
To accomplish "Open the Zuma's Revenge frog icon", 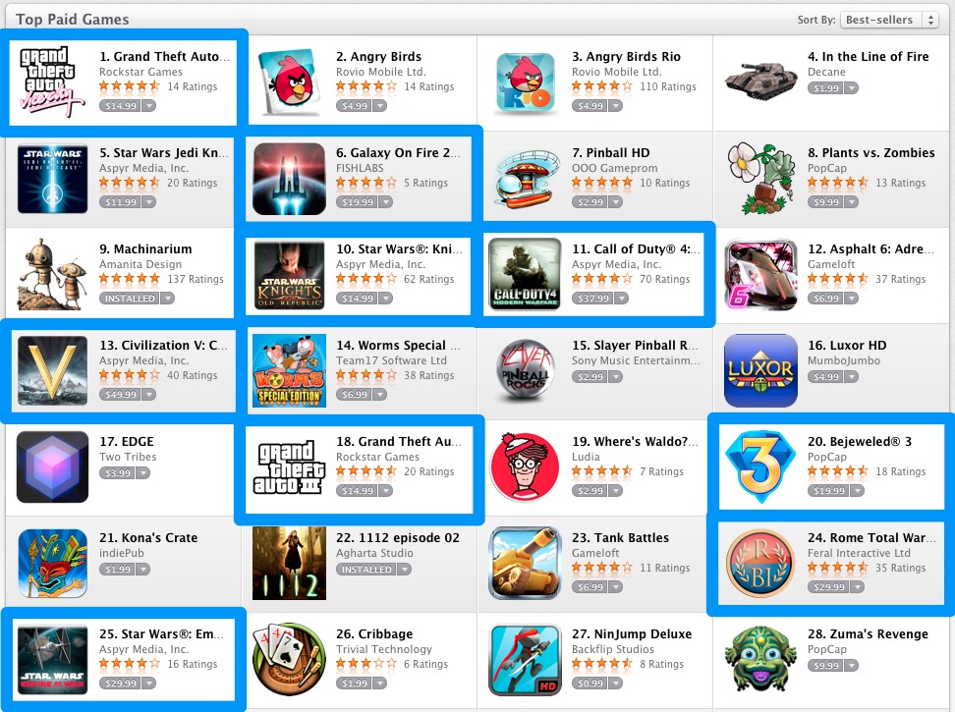I will tap(760, 659).
